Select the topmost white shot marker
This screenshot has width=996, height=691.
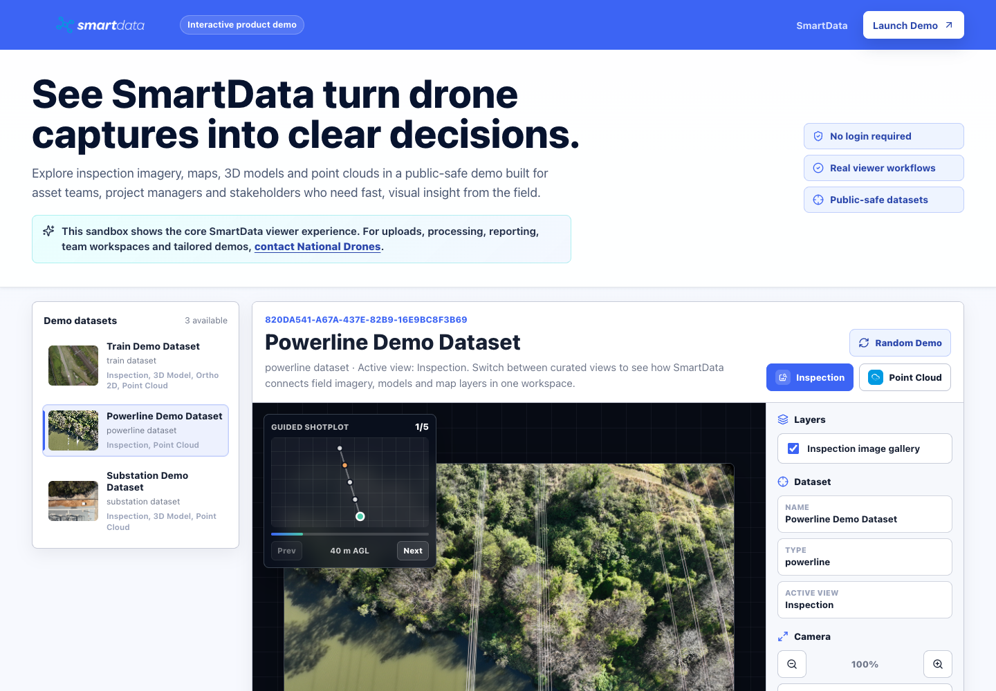340,448
